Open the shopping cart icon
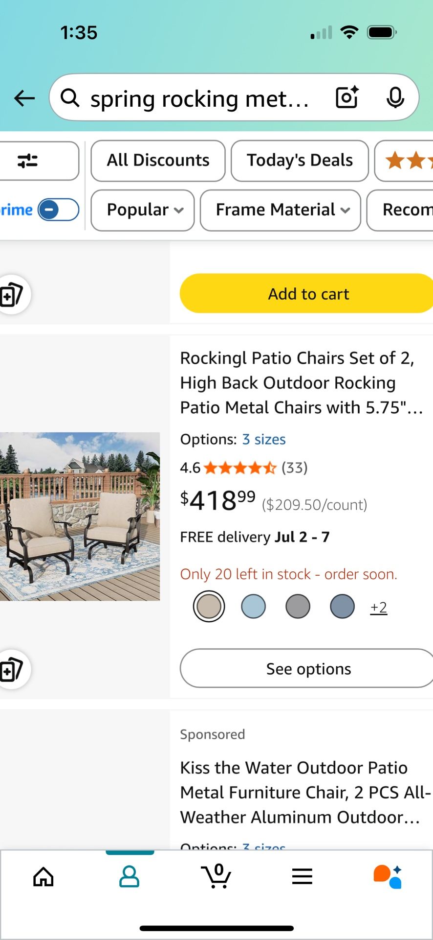The width and height of the screenshot is (433, 940). [x=216, y=876]
